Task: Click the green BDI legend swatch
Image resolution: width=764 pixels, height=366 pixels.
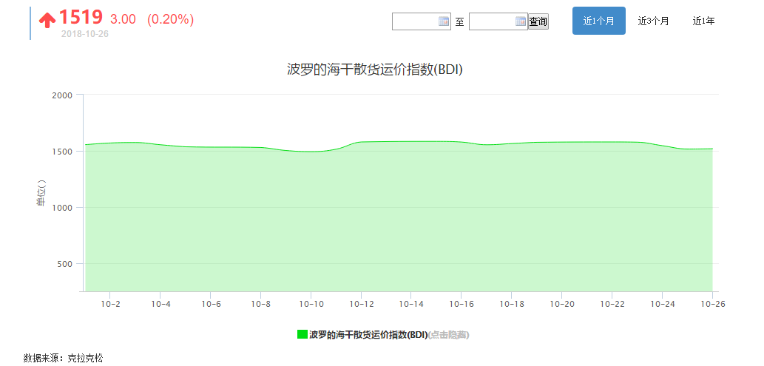Action: (x=302, y=334)
